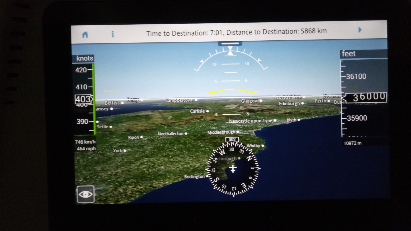The image size is (411, 231).
Task: Click the green airspeed tape bar
Action: click(94, 99)
